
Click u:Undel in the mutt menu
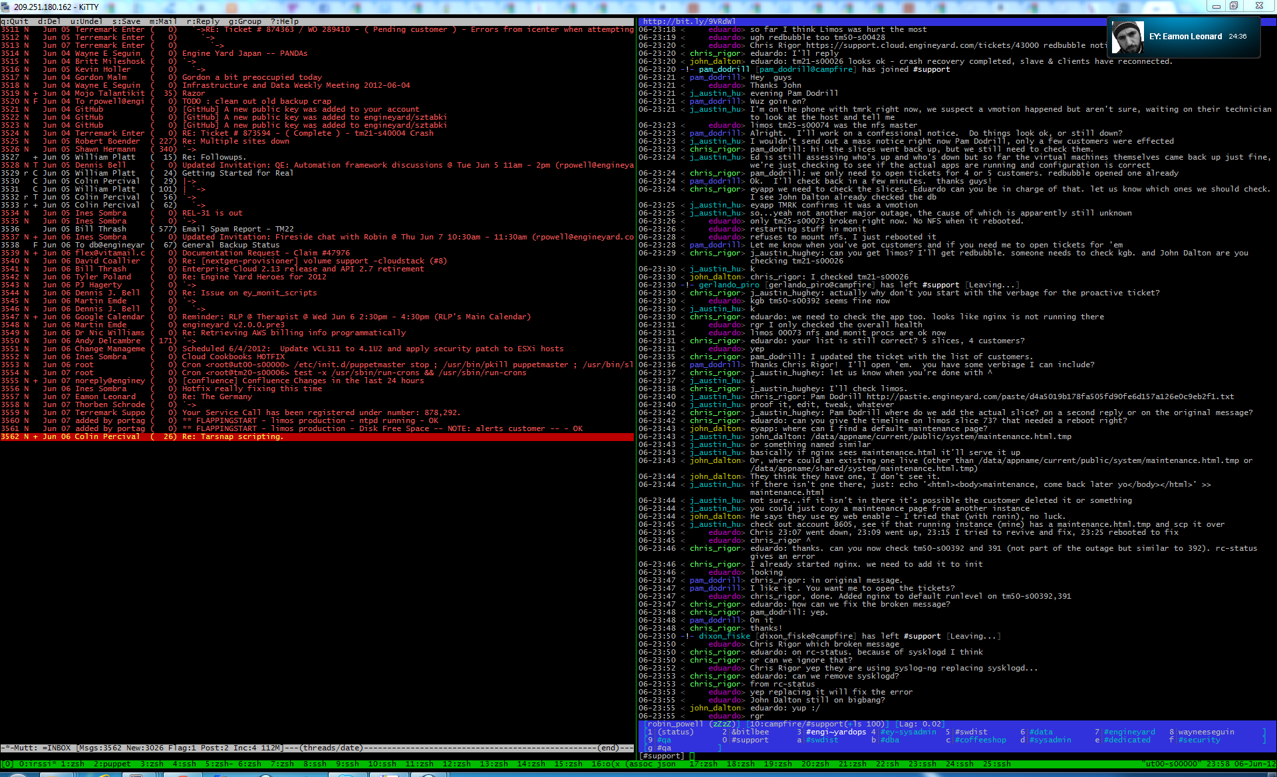[x=86, y=21]
